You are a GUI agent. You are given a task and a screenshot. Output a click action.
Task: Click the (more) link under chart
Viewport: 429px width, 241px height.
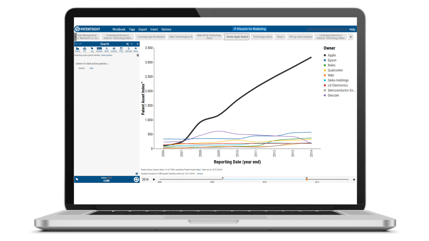(200, 174)
